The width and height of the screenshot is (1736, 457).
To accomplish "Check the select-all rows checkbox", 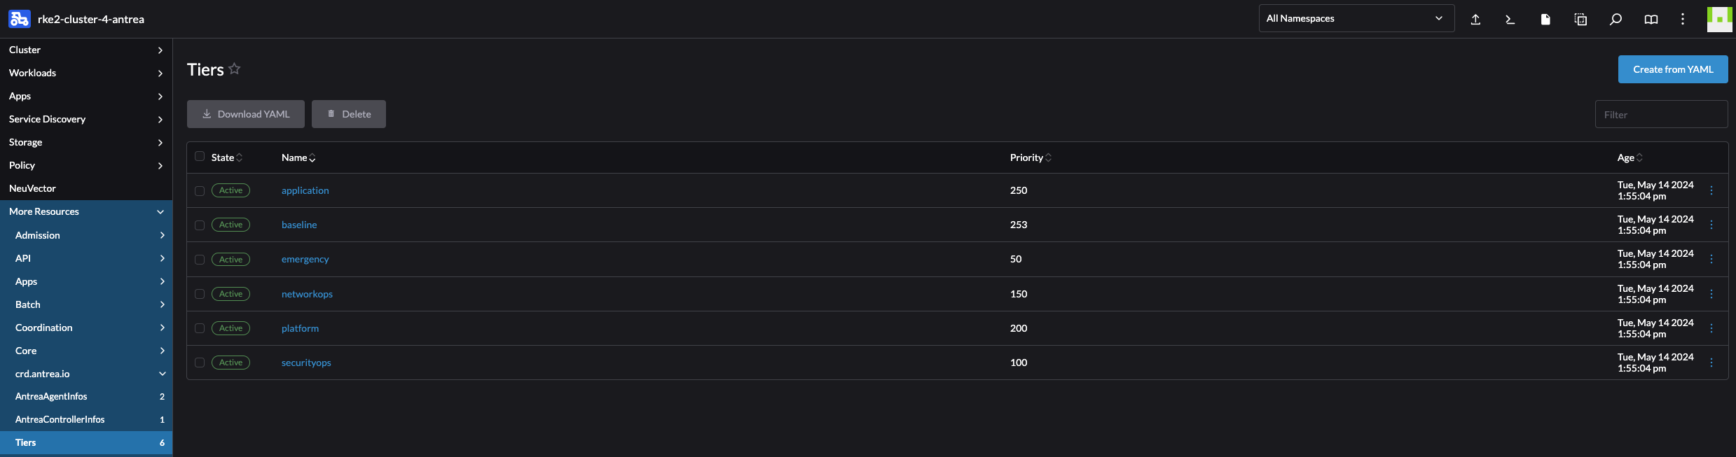I will 200,157.
